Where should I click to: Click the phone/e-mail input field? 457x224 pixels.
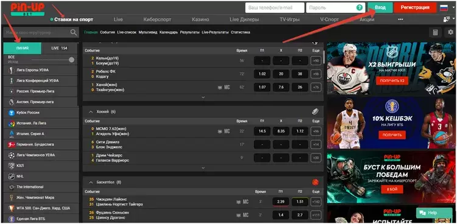coord(275,7)
